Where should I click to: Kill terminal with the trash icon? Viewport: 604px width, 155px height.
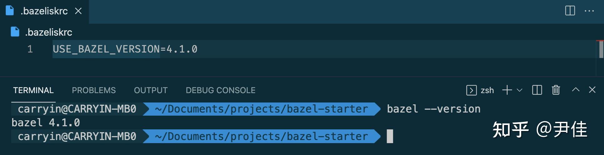click(556, 90)
